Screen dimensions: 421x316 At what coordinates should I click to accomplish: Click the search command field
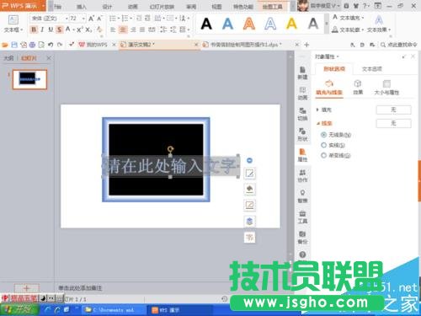tap(399, 45)
